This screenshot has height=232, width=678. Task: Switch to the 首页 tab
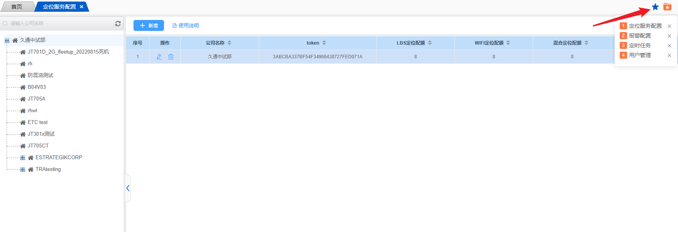(16, 7)
